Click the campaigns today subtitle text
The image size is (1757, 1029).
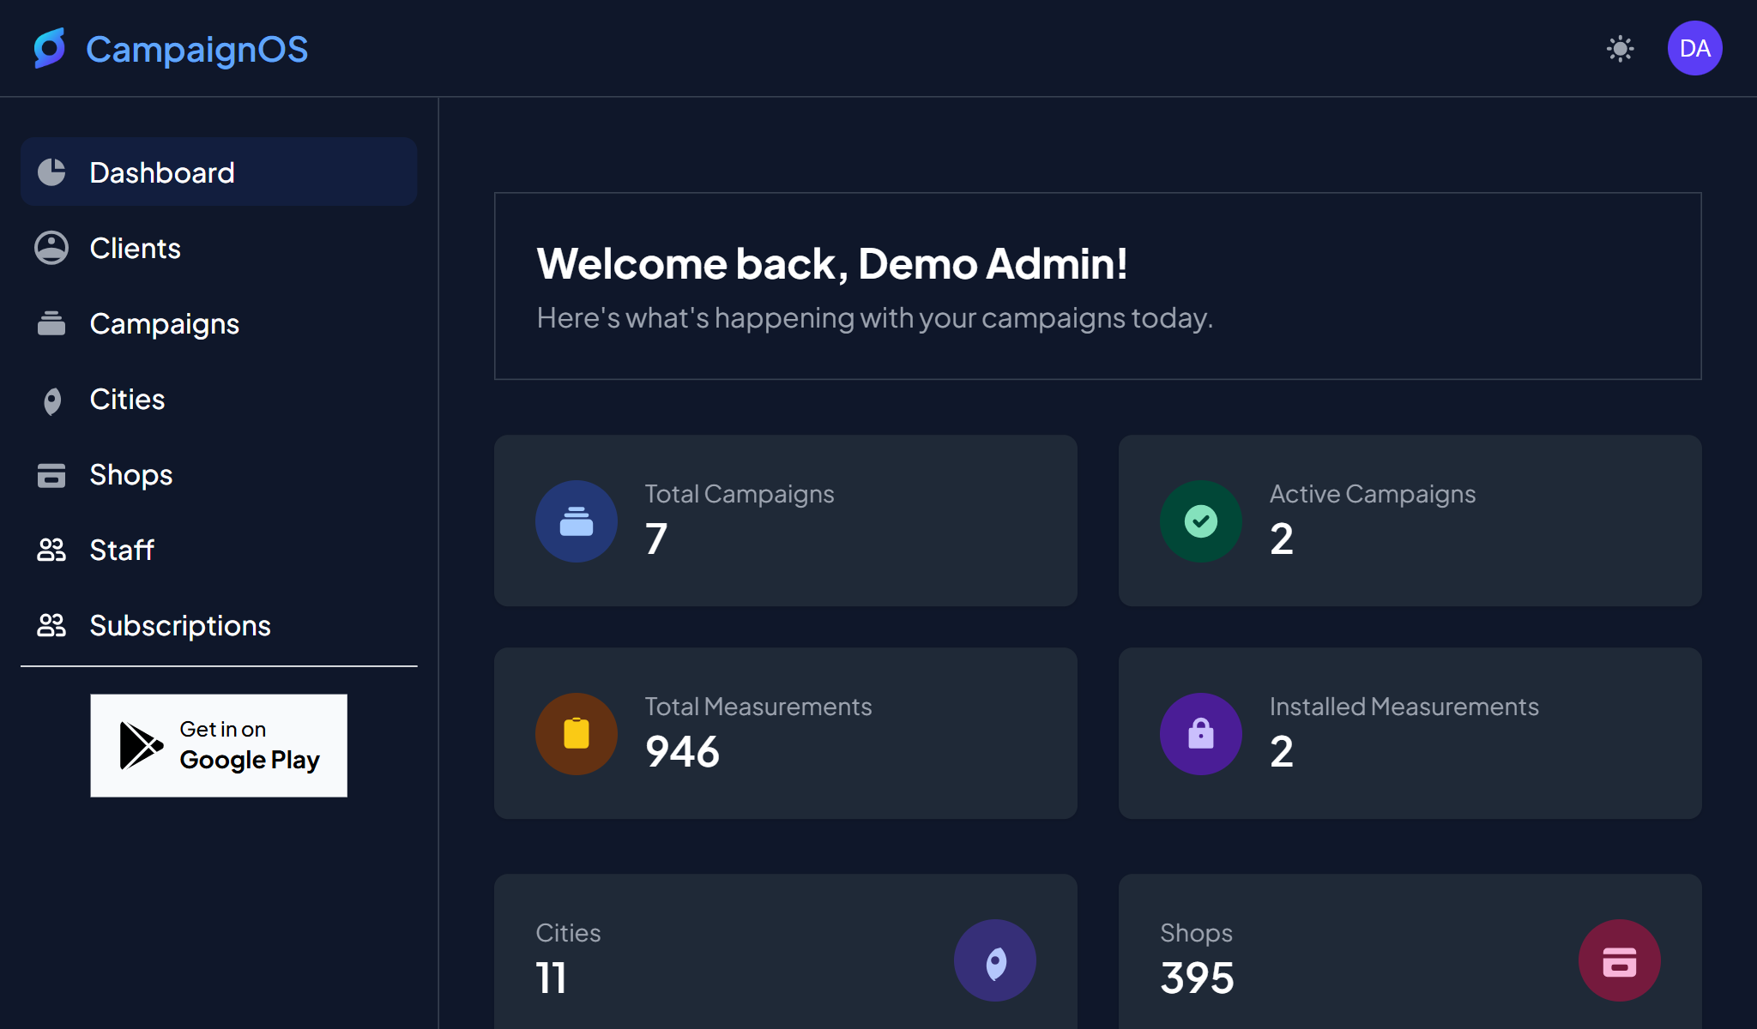(875, 318)
